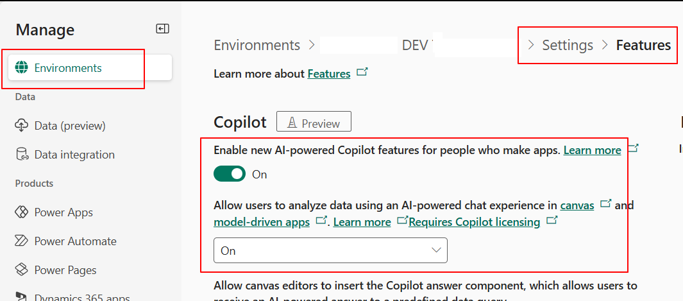Click the Environments breadcrumb link
Screen dimensions: 683x301
257,46
